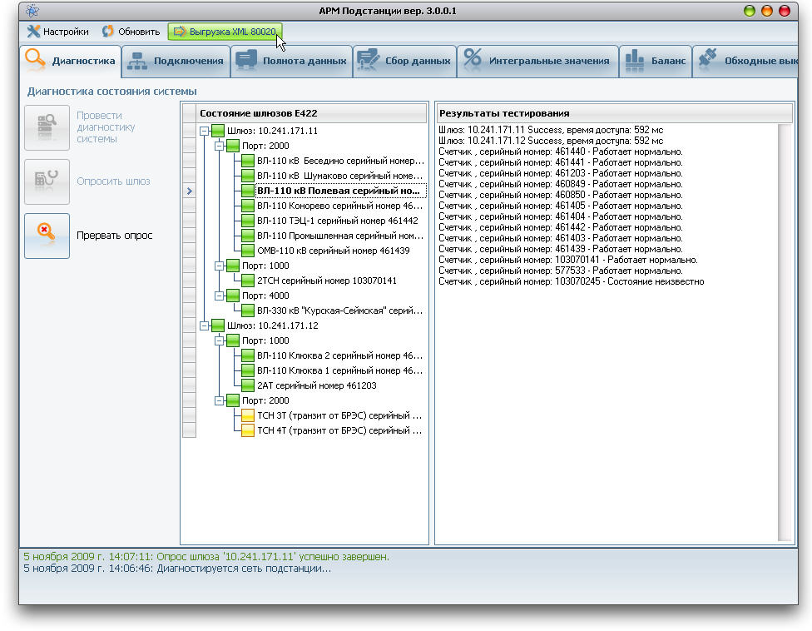Viewport: 812px width, 631px height.
Task: Open the Полнота данных tab
Action: click(291, 61)
